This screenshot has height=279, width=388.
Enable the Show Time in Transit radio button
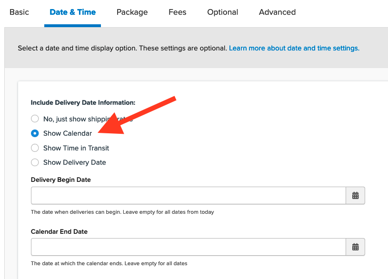pos(35,148)
